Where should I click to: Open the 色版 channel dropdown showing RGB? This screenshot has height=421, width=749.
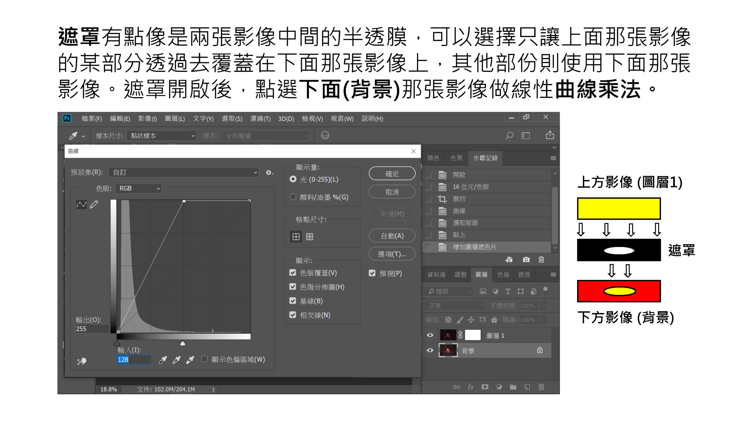click(x=139, y=188)
